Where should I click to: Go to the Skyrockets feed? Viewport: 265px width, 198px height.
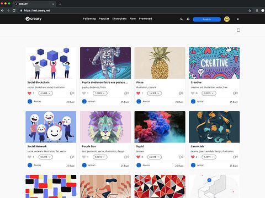119,19
